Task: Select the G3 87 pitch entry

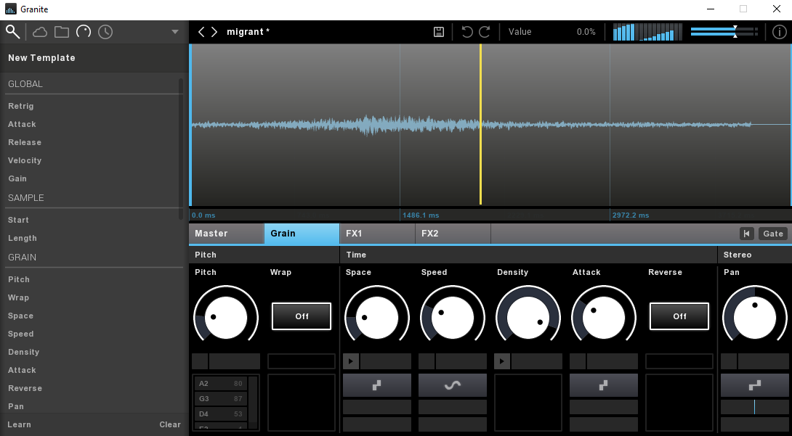Action: click(221, 399)
